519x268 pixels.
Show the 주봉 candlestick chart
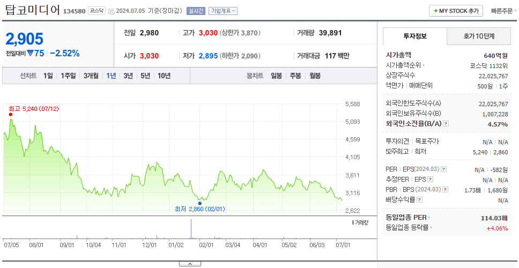tap(295, 76)
